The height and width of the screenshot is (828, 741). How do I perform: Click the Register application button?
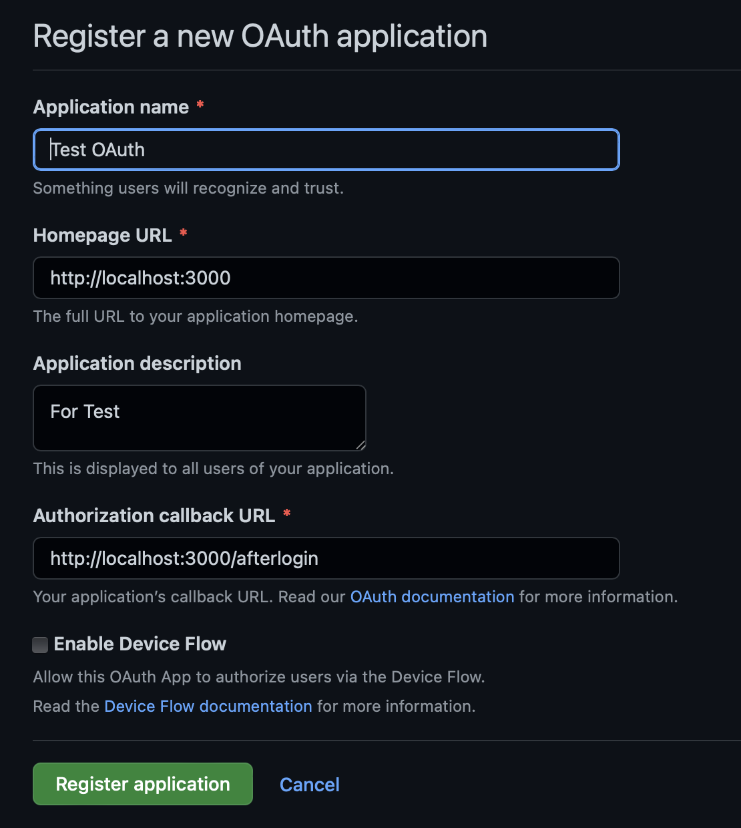(x=143, y=784)
